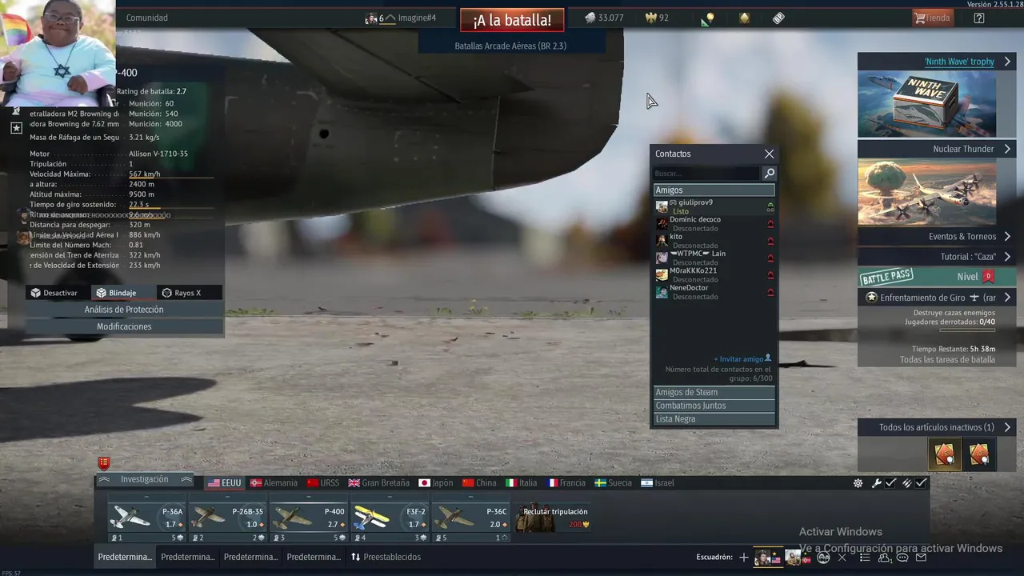Image resolution: width=1024 pixels, height=576 pixels.
Task: Click the + Invitar amigo link
Action: 742,359
